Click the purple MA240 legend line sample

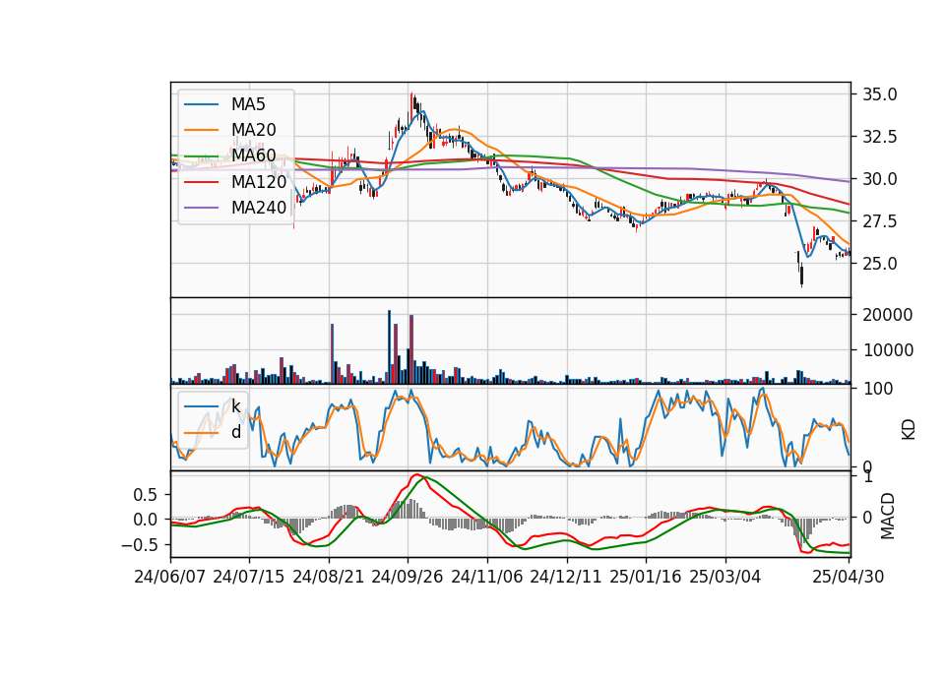point(201,208)
